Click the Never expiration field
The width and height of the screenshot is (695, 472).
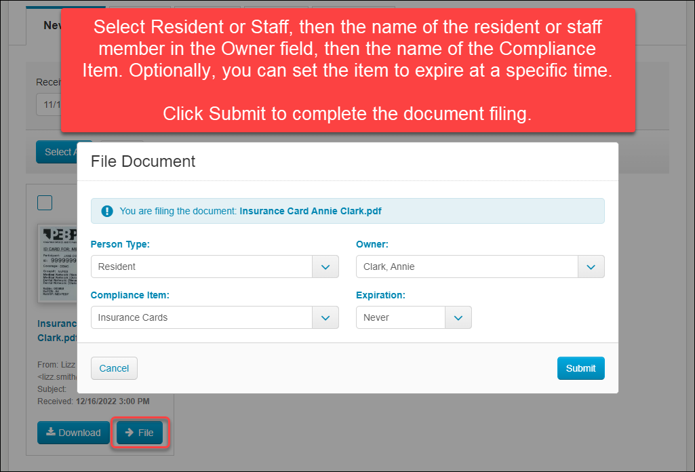(400, 317)
